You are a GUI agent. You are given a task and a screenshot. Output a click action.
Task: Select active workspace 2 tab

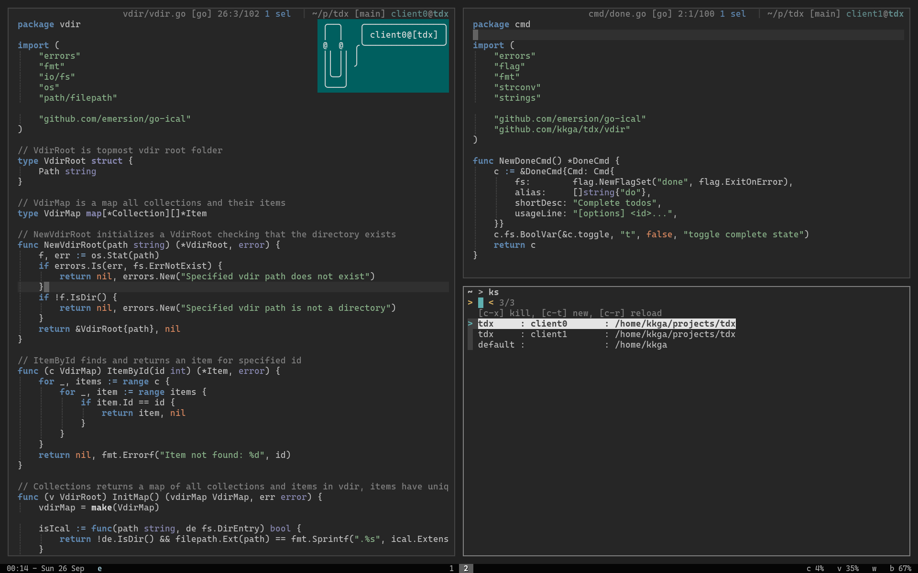(466, 568)
